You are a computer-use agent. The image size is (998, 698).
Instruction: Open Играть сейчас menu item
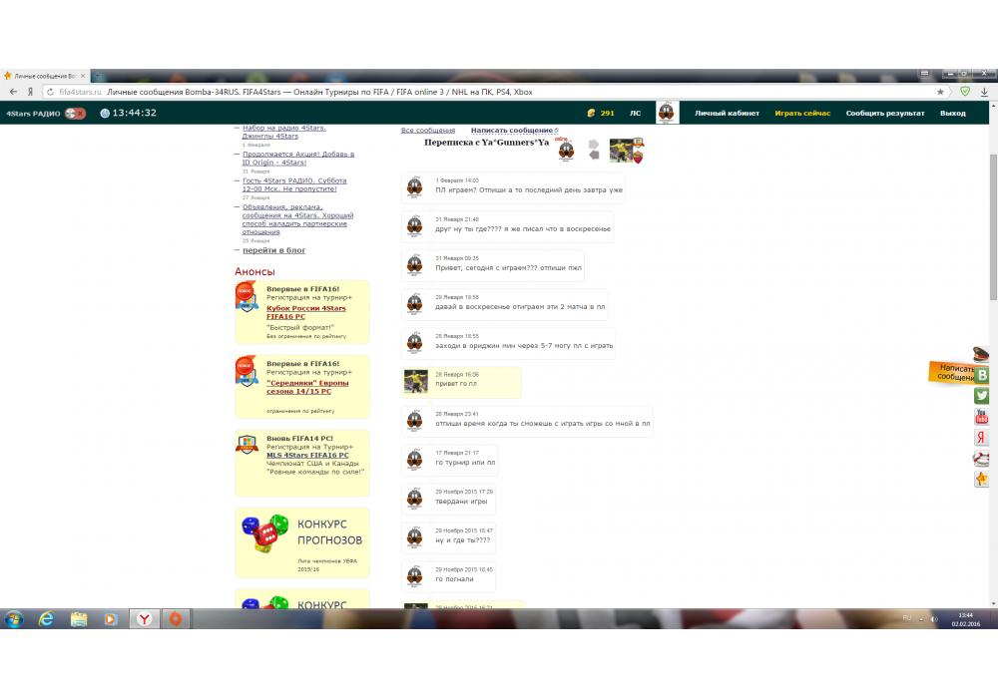(802, 113)
